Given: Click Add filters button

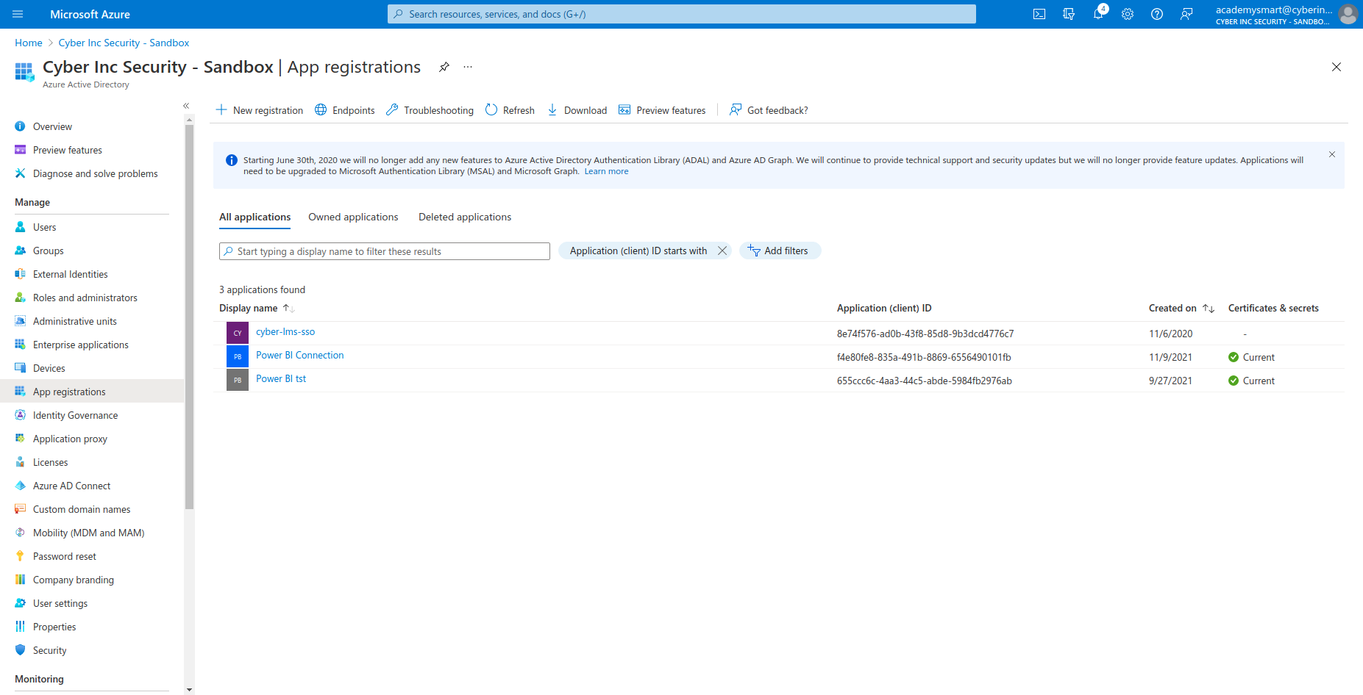Looking at the screenshot, I should 780,251.
